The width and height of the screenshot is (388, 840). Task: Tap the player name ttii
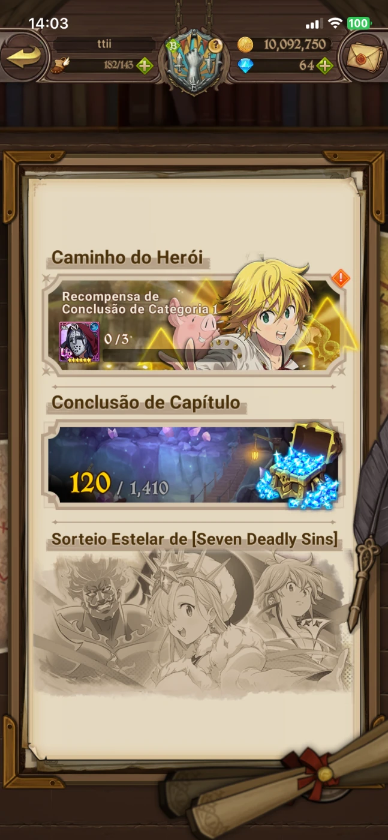[105, 44]
